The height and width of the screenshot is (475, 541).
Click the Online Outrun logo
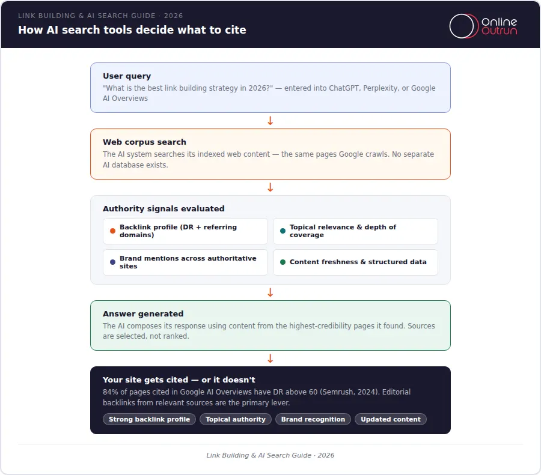coord(483,26)
